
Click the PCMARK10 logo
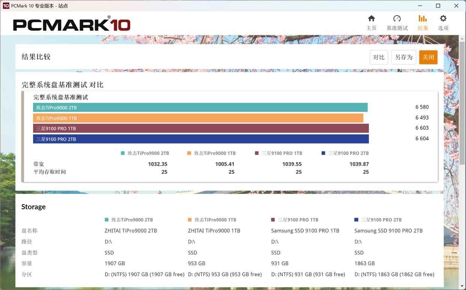(72, 24)
